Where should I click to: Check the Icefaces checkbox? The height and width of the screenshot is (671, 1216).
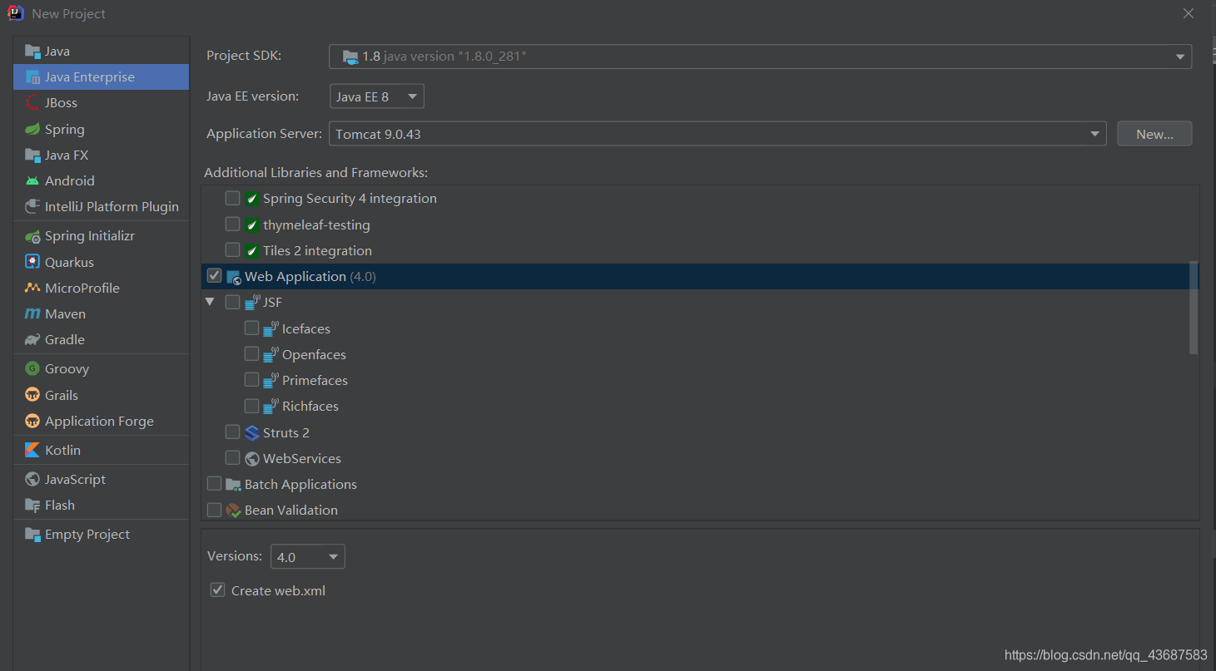251,328
